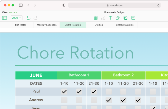Select the 11-20 cell under Bathroom 2
The height and width of the screenshot is (109, 168).
(123, 84)
